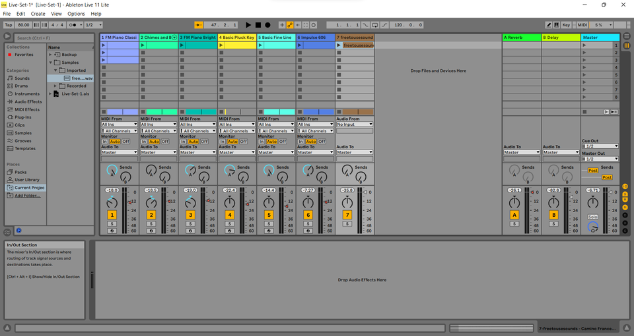
Task: Click Re-Enable Automation arrow icon
Action: click(x=298, y=25)
